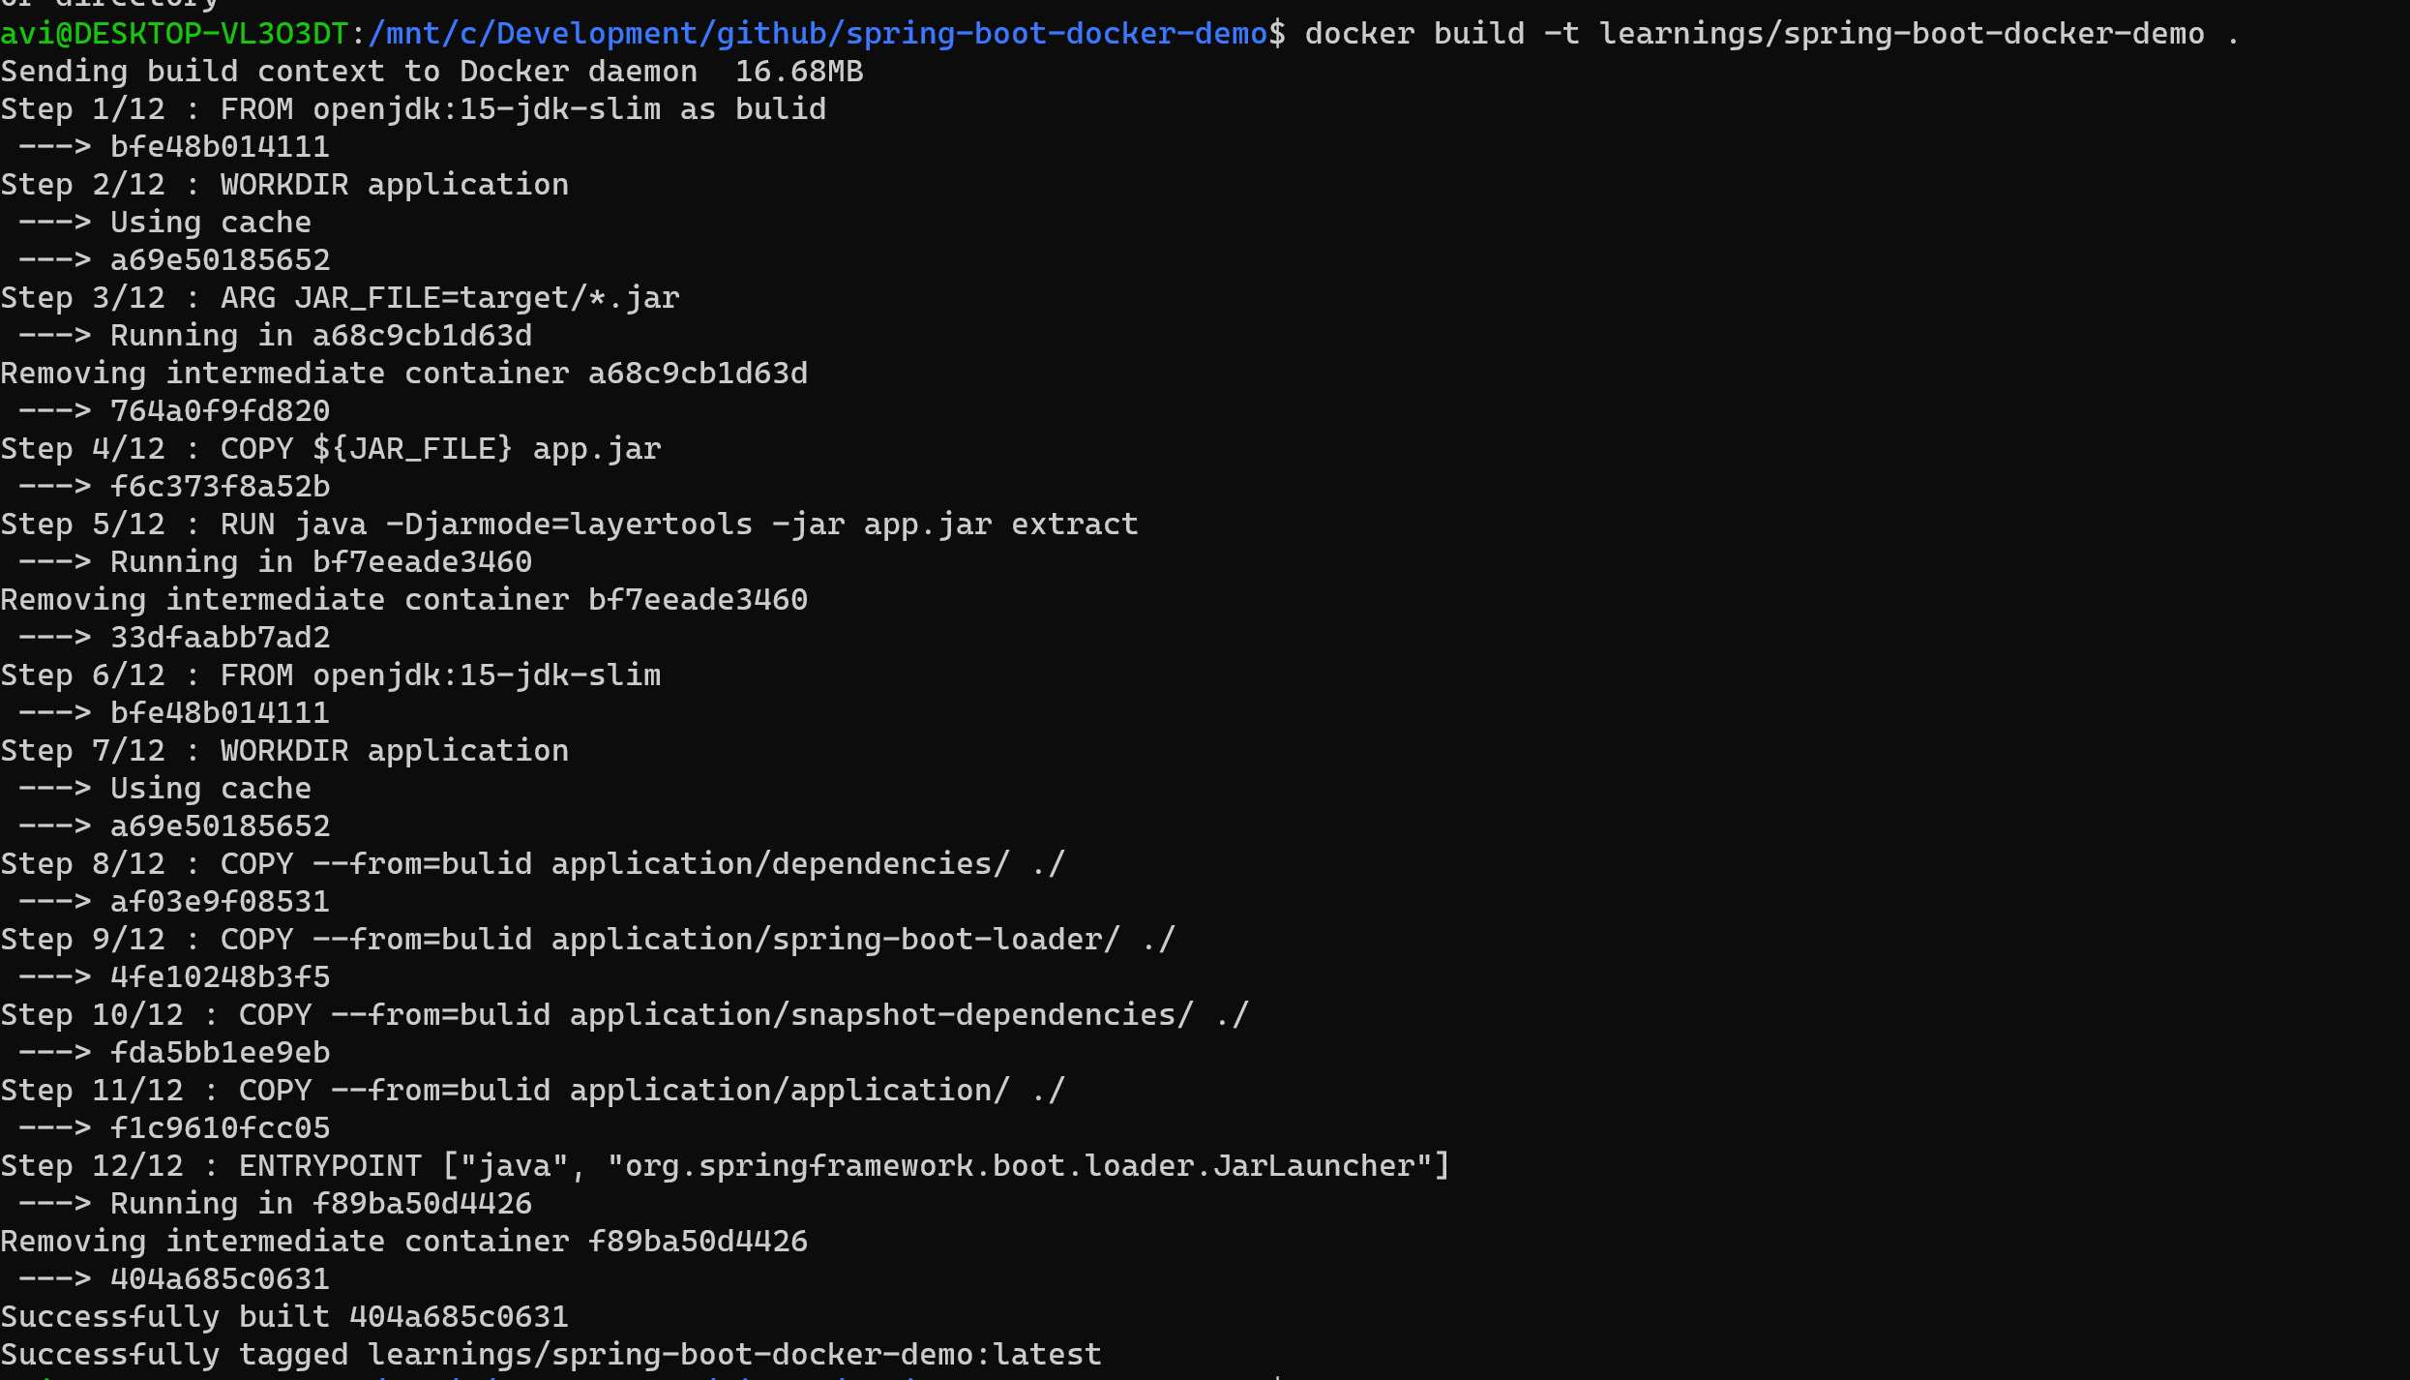Image resolution: width=2410 pixels, height=1380 pixels.
Task: Select the hash bfe48b014111 under Step 1
Action: (x=220, y=145)
